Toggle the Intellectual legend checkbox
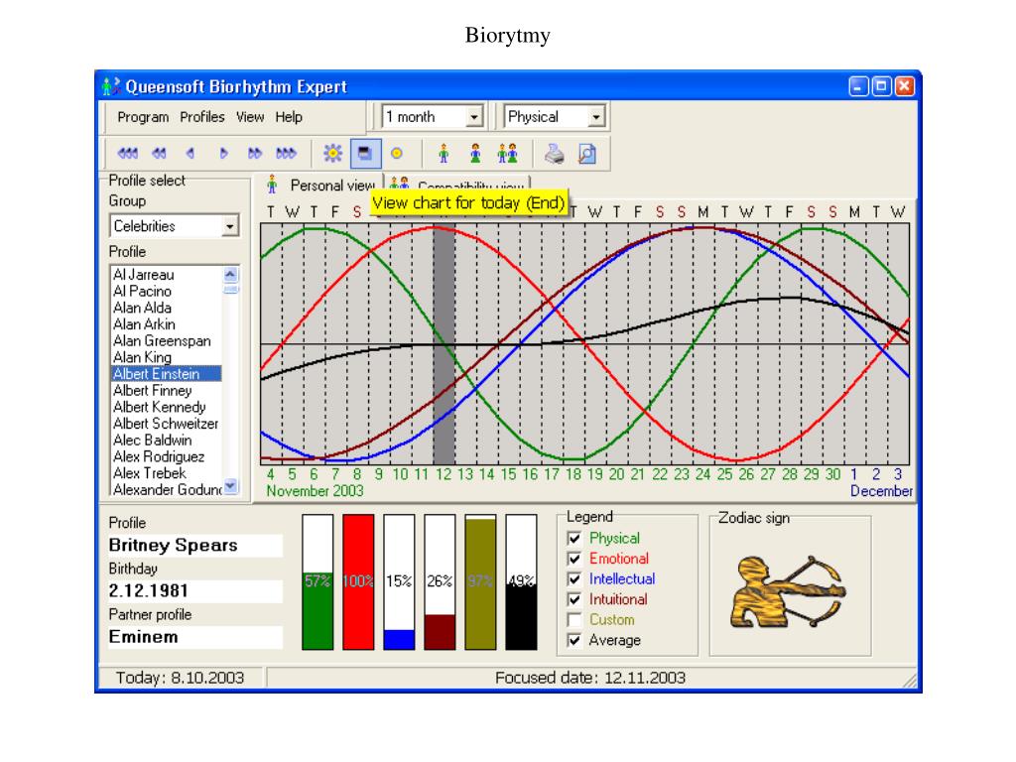 click(x=574, y=578)
